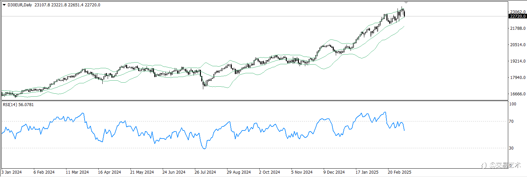Click RSI scale level 100

(513, 104)
